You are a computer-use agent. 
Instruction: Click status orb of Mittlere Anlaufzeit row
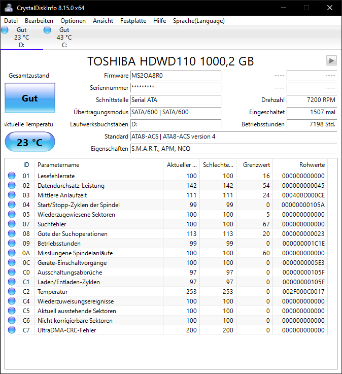(x=12, y=195)
